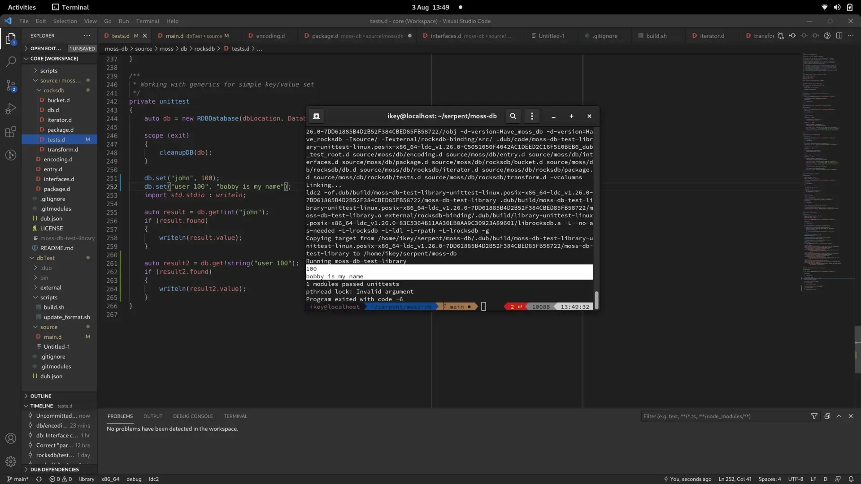Image resolution: width=861 pixels, height=484 pixels.
Task: Open Source Control view icon
Action: pyautogui.click(x=11, y=85)
